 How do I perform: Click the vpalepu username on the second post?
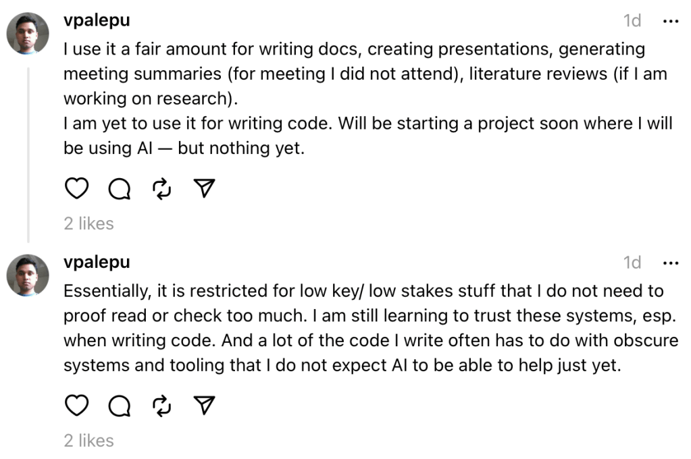97,262
